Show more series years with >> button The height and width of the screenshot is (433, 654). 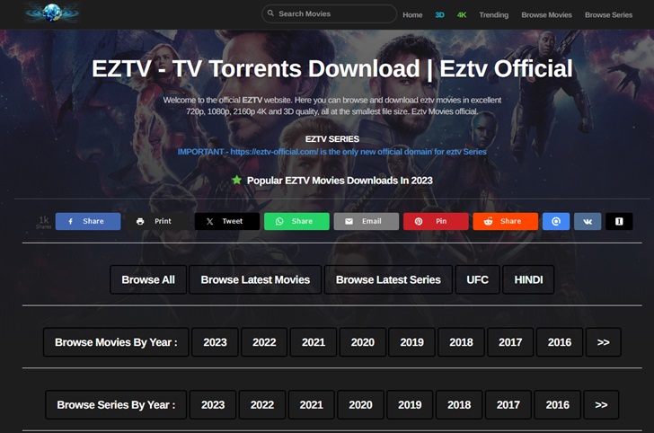pos(601,404)
